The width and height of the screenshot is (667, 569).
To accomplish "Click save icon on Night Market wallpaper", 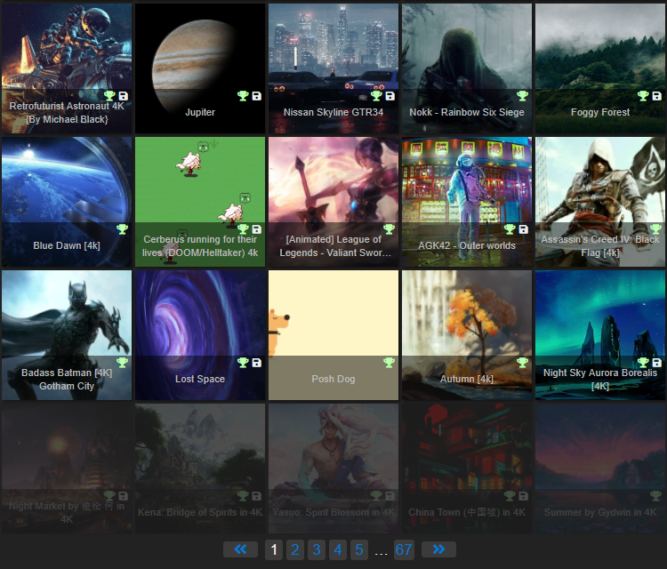I will point(124,496).
